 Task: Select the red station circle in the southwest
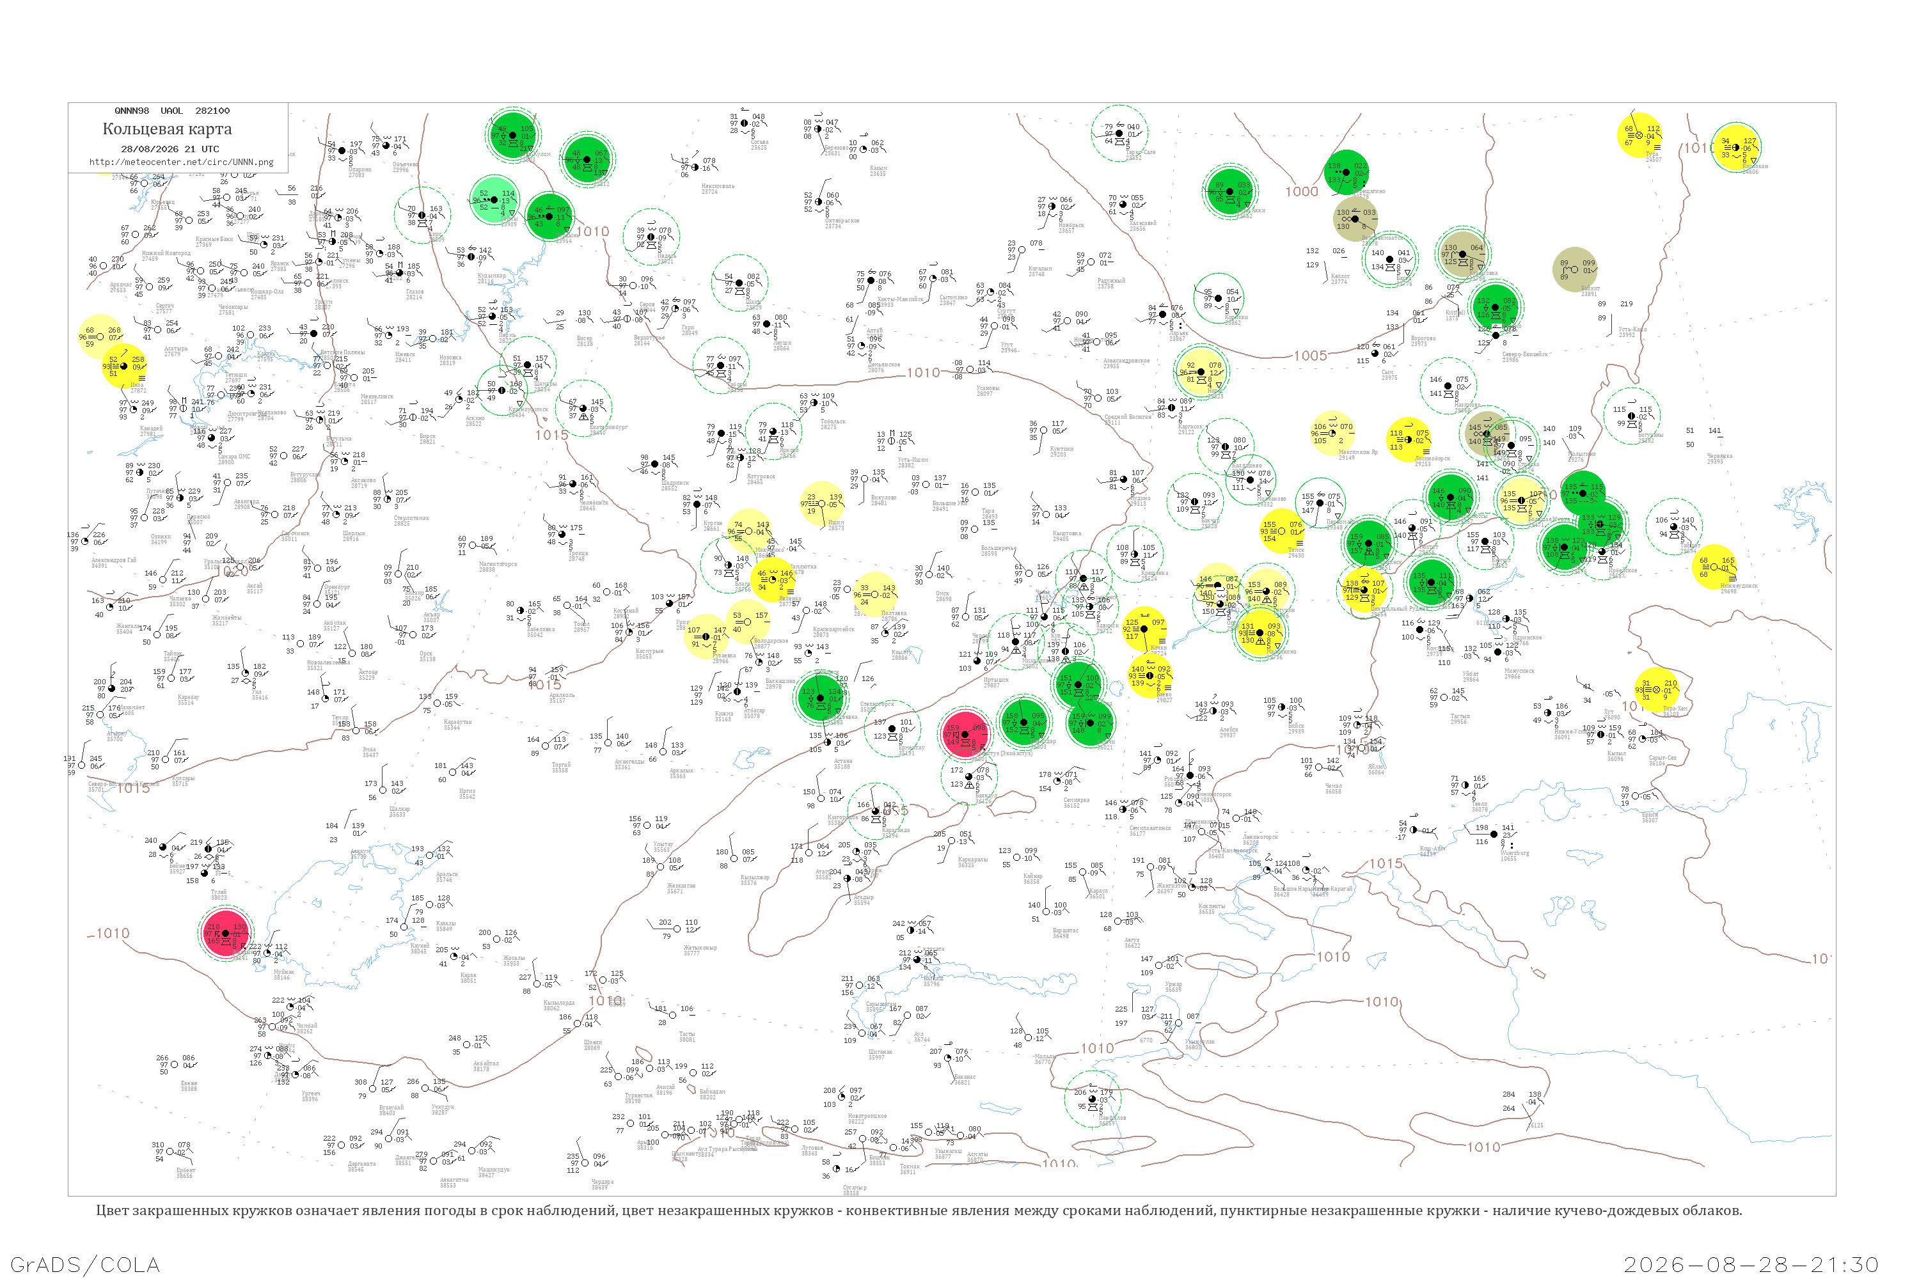click(226, 933)
